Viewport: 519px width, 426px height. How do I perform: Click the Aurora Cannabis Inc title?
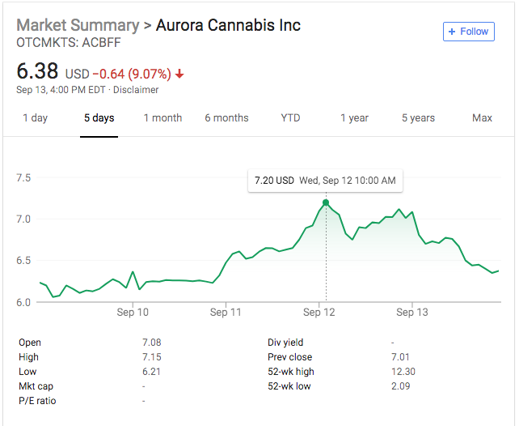coord(229,25)
